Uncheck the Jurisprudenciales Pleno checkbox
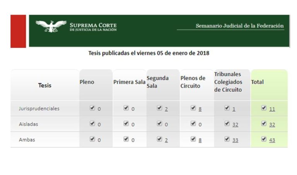This screenshot has width=297, height=175. [92, 108]
